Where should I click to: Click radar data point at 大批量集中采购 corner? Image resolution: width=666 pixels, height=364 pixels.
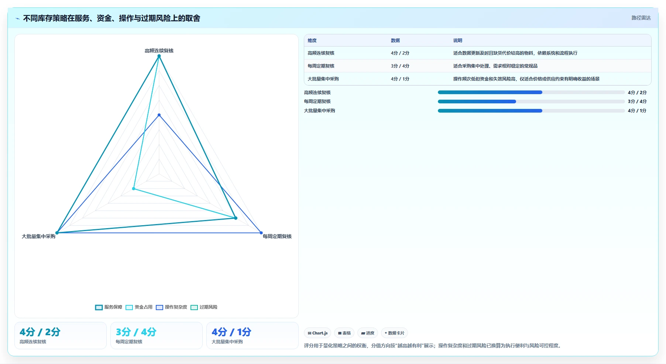tap(57, 233)
